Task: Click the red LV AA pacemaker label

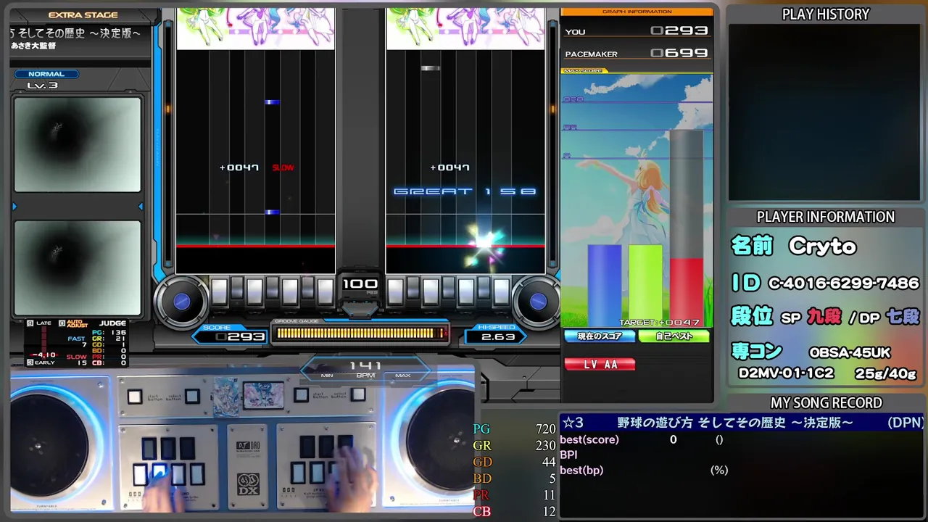Action: (x=600, y=365)
